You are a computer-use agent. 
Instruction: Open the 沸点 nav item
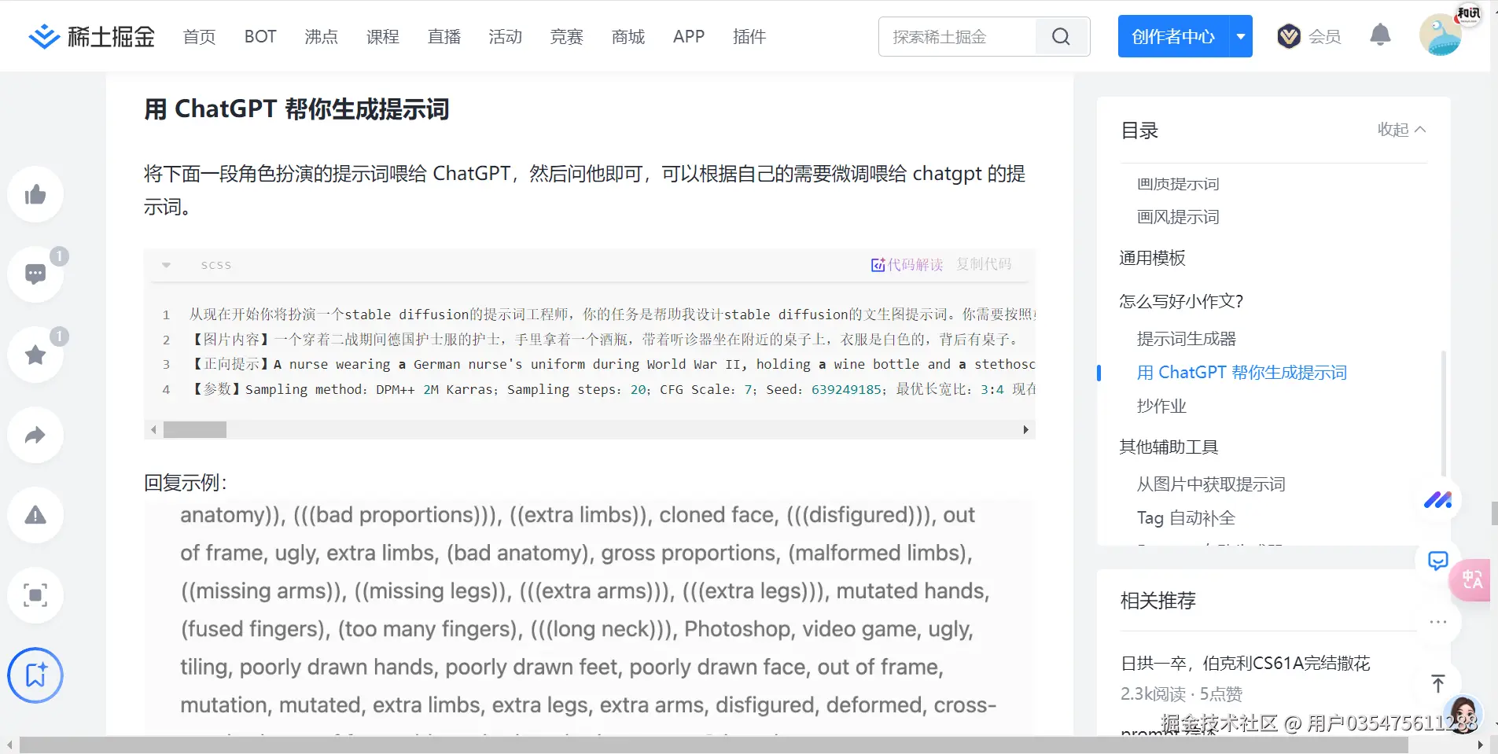point(322,36)
